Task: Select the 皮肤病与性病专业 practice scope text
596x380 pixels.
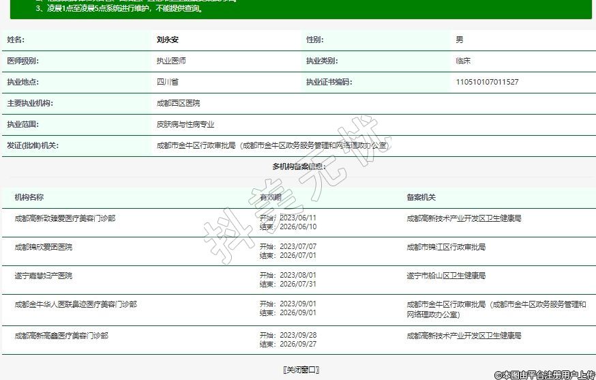Action: point(185,124)
